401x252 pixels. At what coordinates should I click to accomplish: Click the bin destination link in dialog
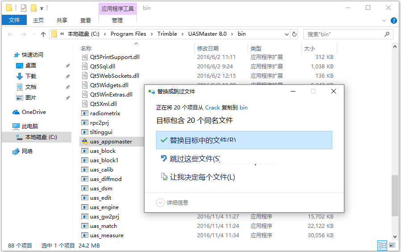point(244,108)
